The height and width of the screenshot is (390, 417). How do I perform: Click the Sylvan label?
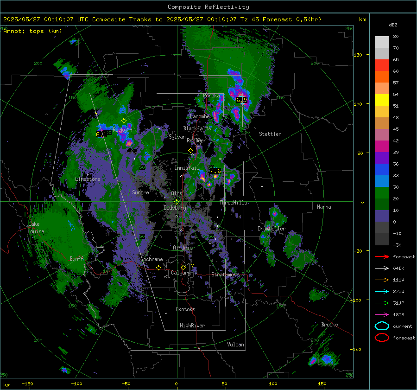pyautogui.click(x=177, y=137)
